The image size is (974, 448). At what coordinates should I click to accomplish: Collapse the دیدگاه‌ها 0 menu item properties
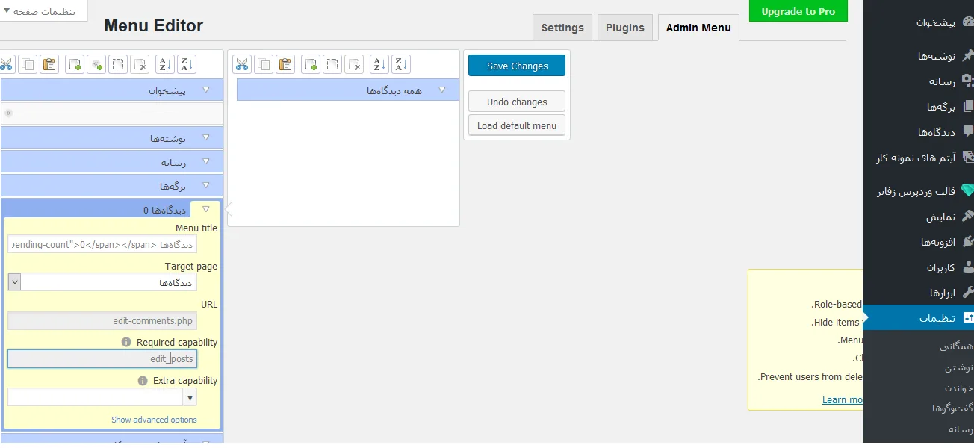(x=206, y=210)
